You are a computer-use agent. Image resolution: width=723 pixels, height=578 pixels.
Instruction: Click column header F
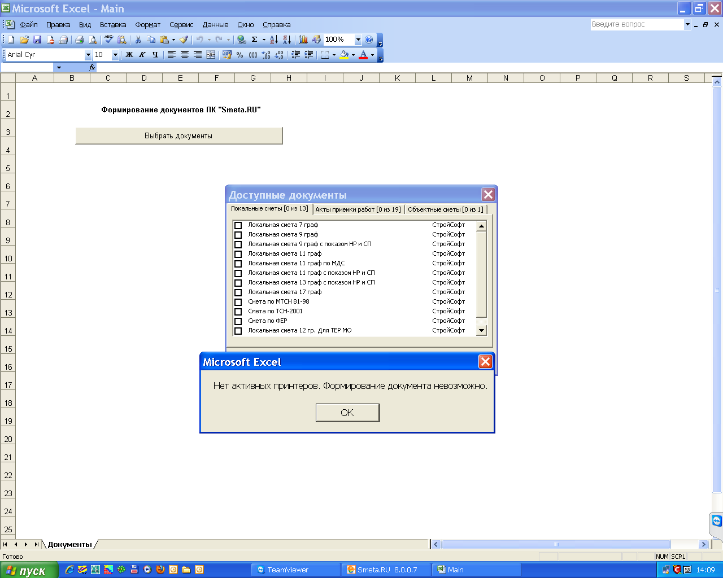click(216, 78)
